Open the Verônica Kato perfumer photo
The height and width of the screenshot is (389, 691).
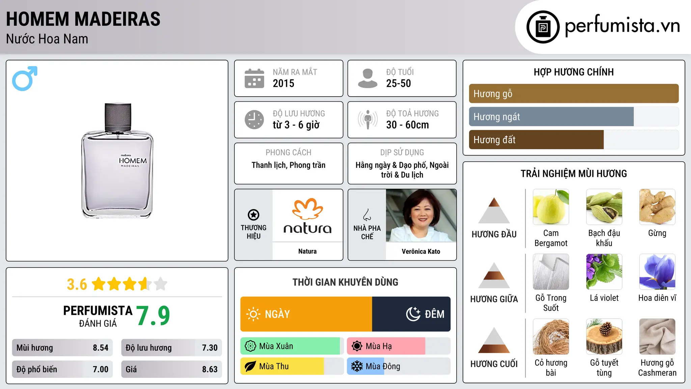point(421,215)
